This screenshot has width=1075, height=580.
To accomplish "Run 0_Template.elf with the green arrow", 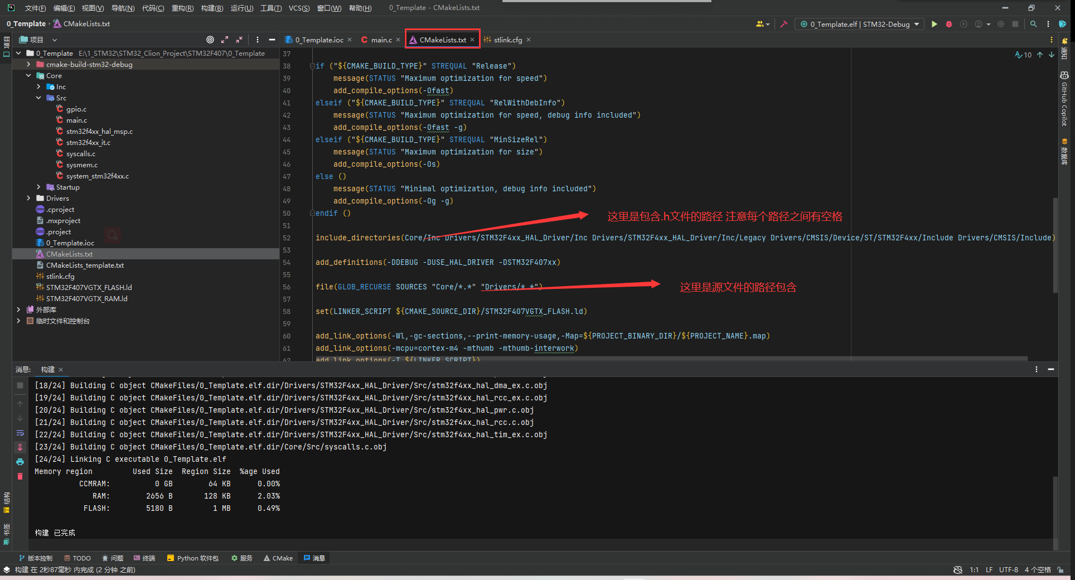I will 935,24.
